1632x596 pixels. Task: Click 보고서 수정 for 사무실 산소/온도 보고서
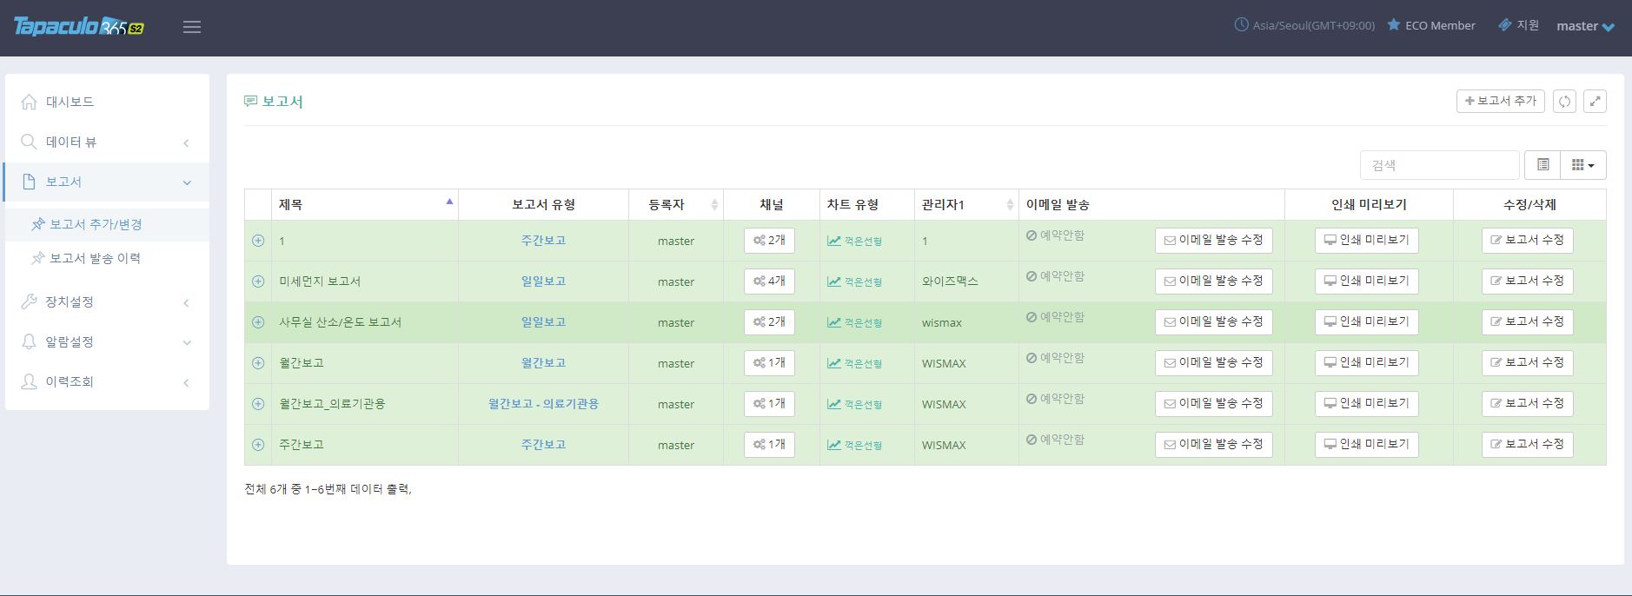1527,322
